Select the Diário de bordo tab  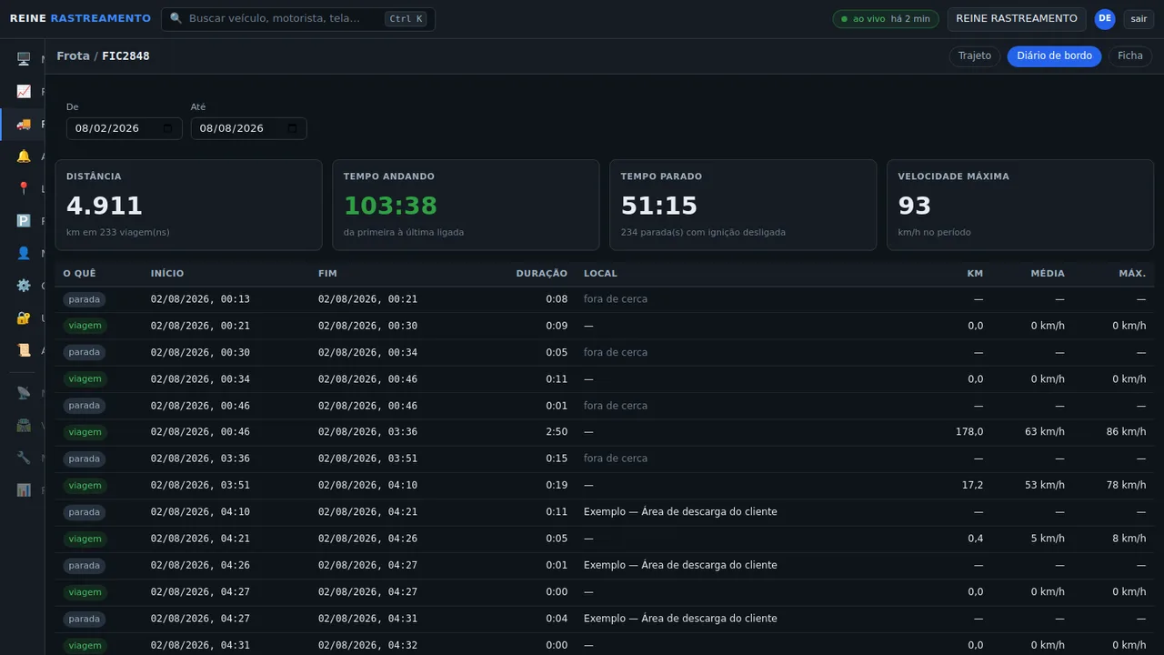[1054, 56]
